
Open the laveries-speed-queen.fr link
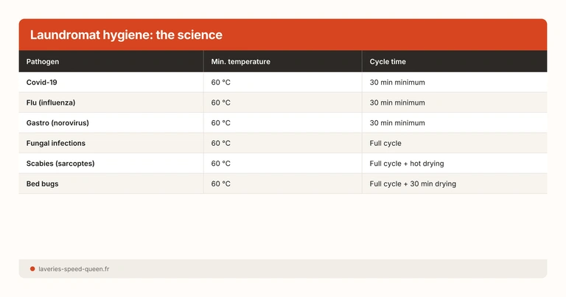[x=74, y=269]
